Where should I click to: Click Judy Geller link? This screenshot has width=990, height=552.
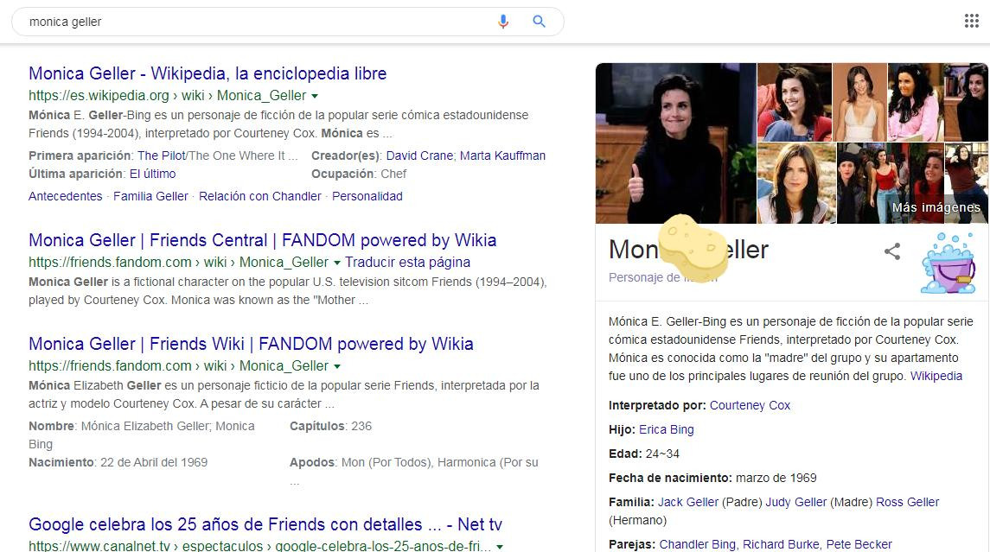pyautogui.click(x=796, y=502)
